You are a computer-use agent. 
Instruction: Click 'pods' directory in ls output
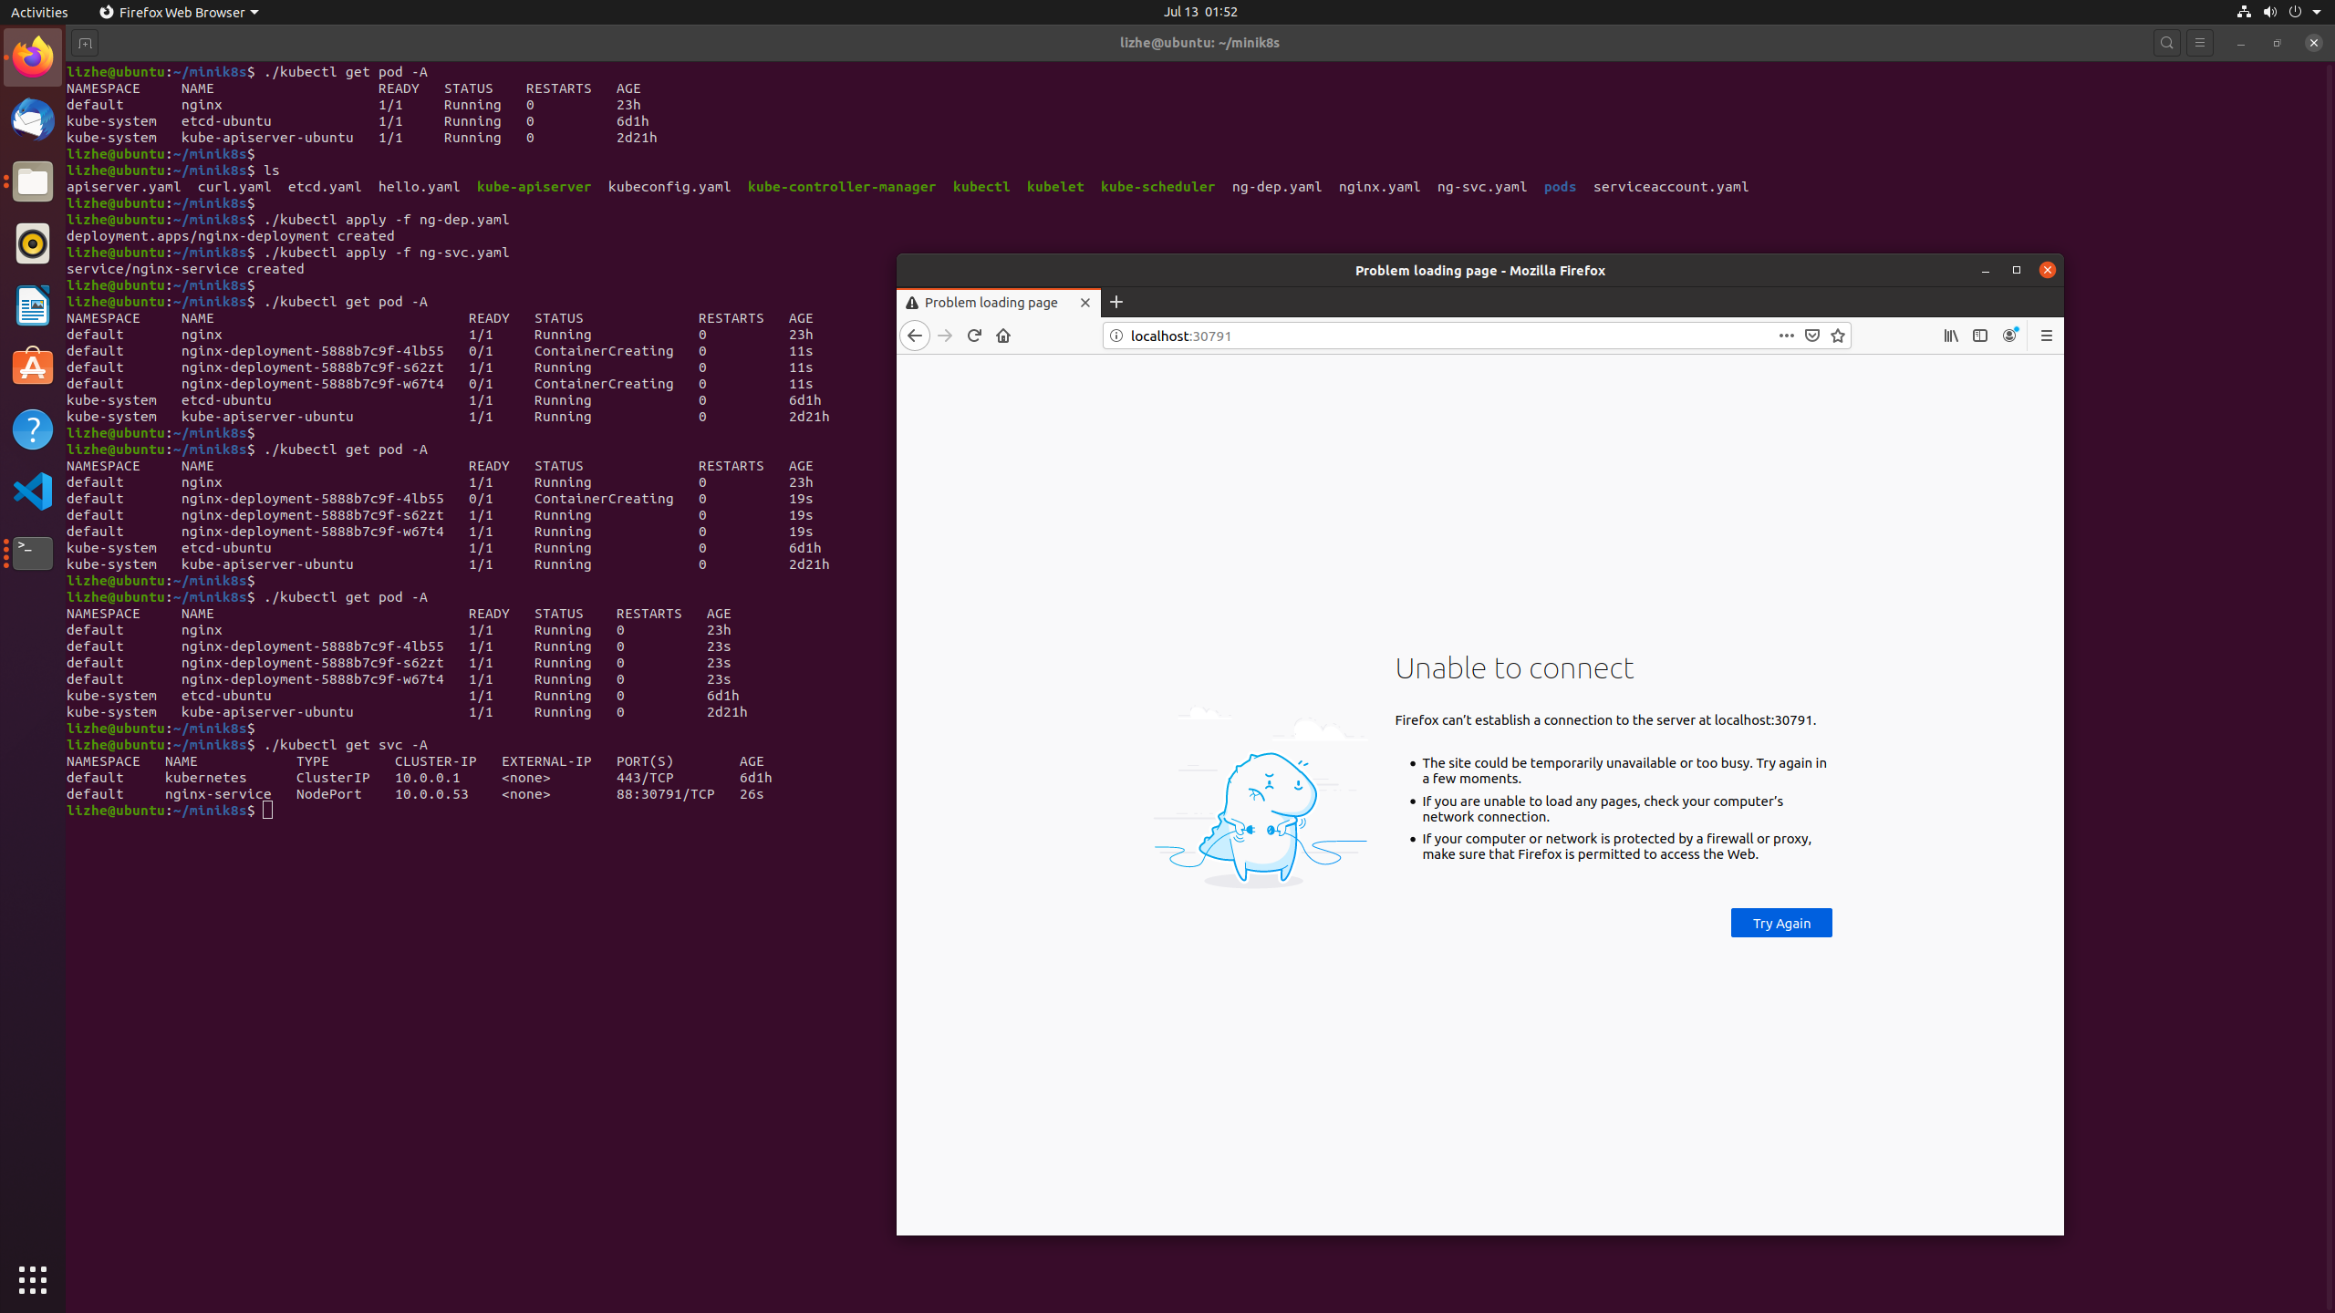[x=1560, y=187]
